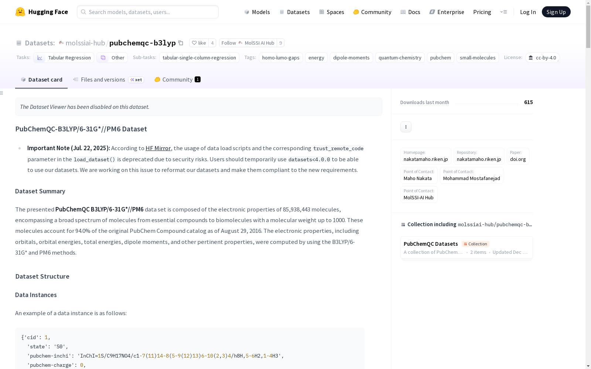Open the Repository nakatamaho.riken.jp link
This screenshot has height=369, width=591.
[x=479, y=156]
